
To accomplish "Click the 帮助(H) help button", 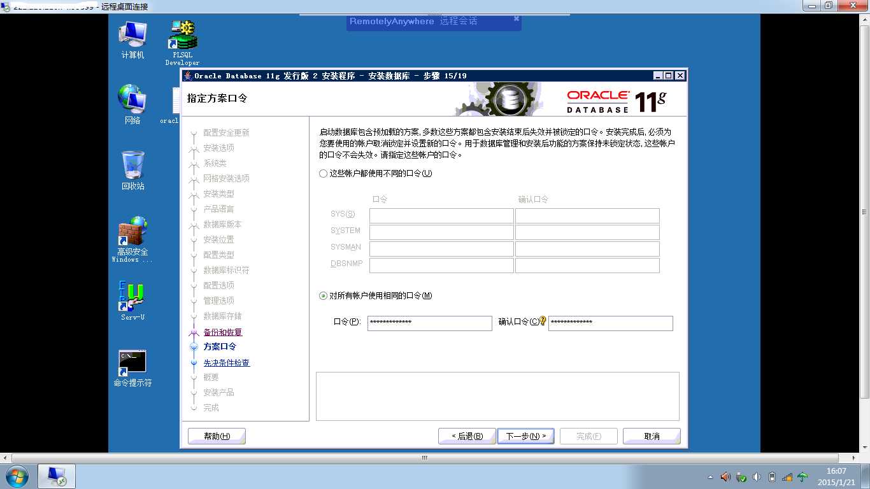I will pos(217,436).
